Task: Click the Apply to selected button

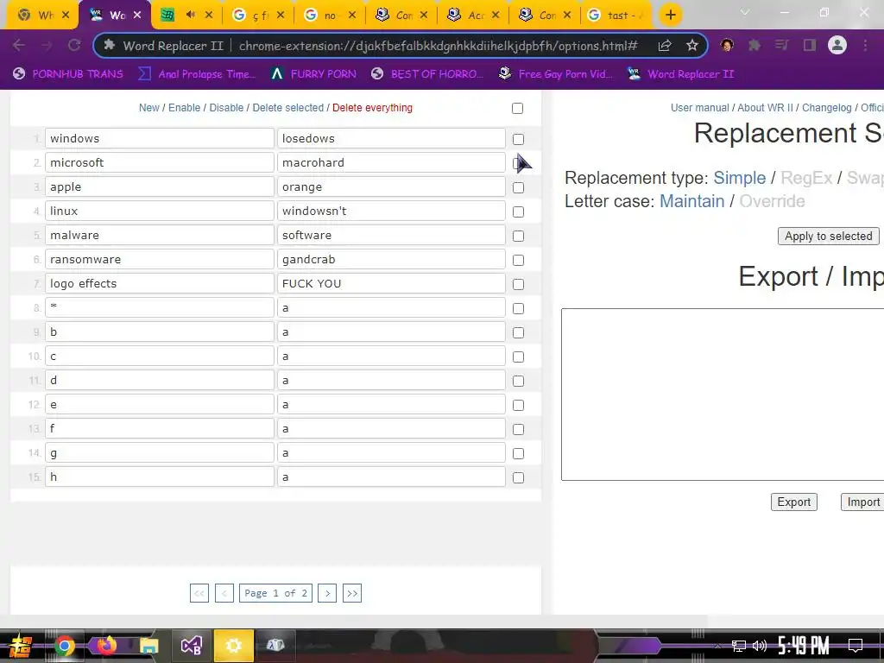Action: click(x=828, y=237)
